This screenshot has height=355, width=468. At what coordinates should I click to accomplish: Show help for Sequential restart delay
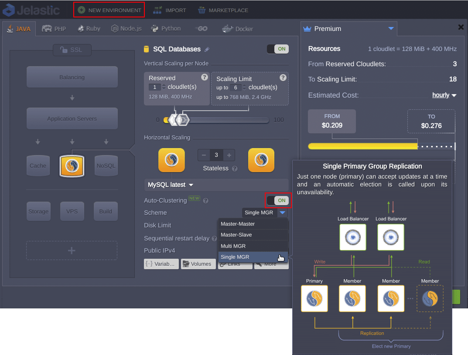[214, 238]
